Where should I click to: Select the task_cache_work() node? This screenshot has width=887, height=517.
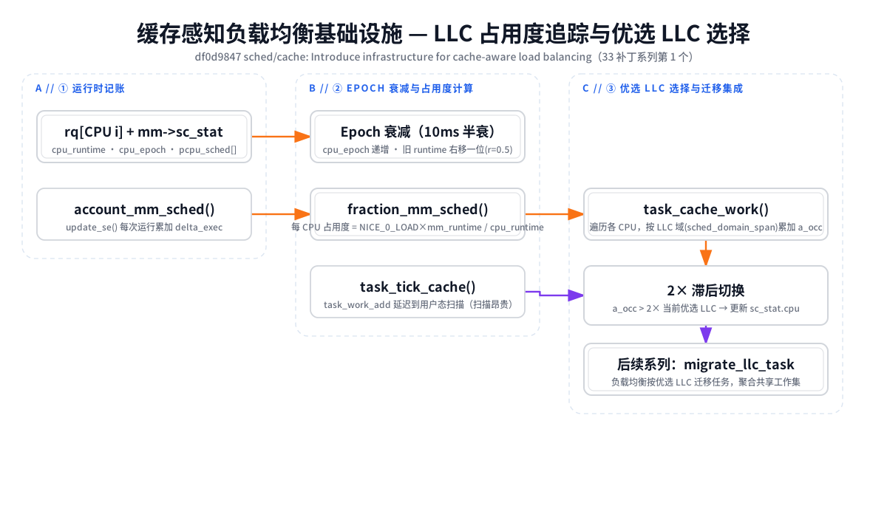[706, 214]
